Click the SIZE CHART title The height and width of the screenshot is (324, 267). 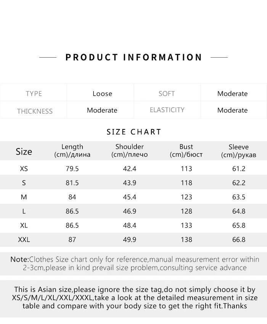(x=134, y=132)
